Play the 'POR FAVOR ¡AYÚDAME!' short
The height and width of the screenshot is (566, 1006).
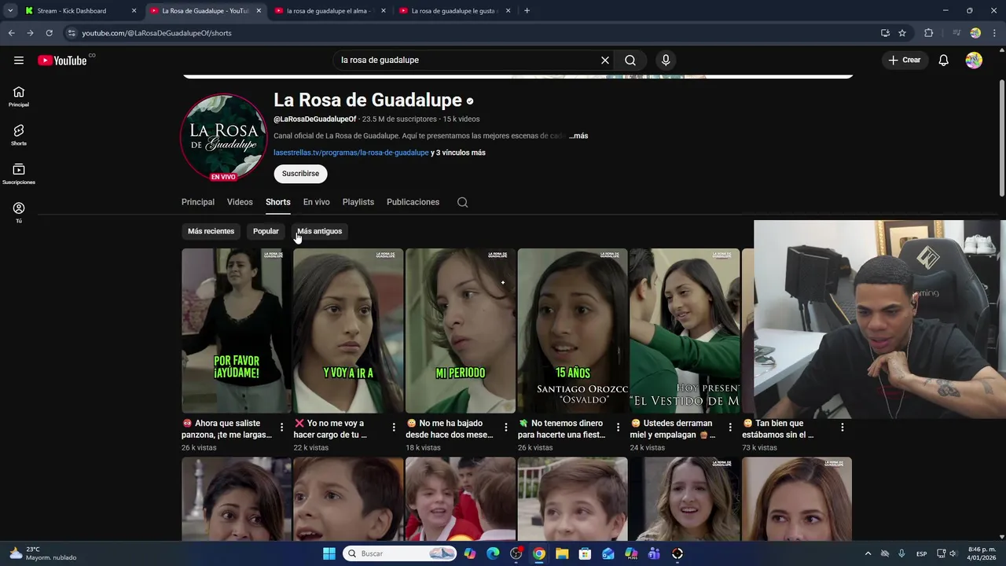click(237, 331)
